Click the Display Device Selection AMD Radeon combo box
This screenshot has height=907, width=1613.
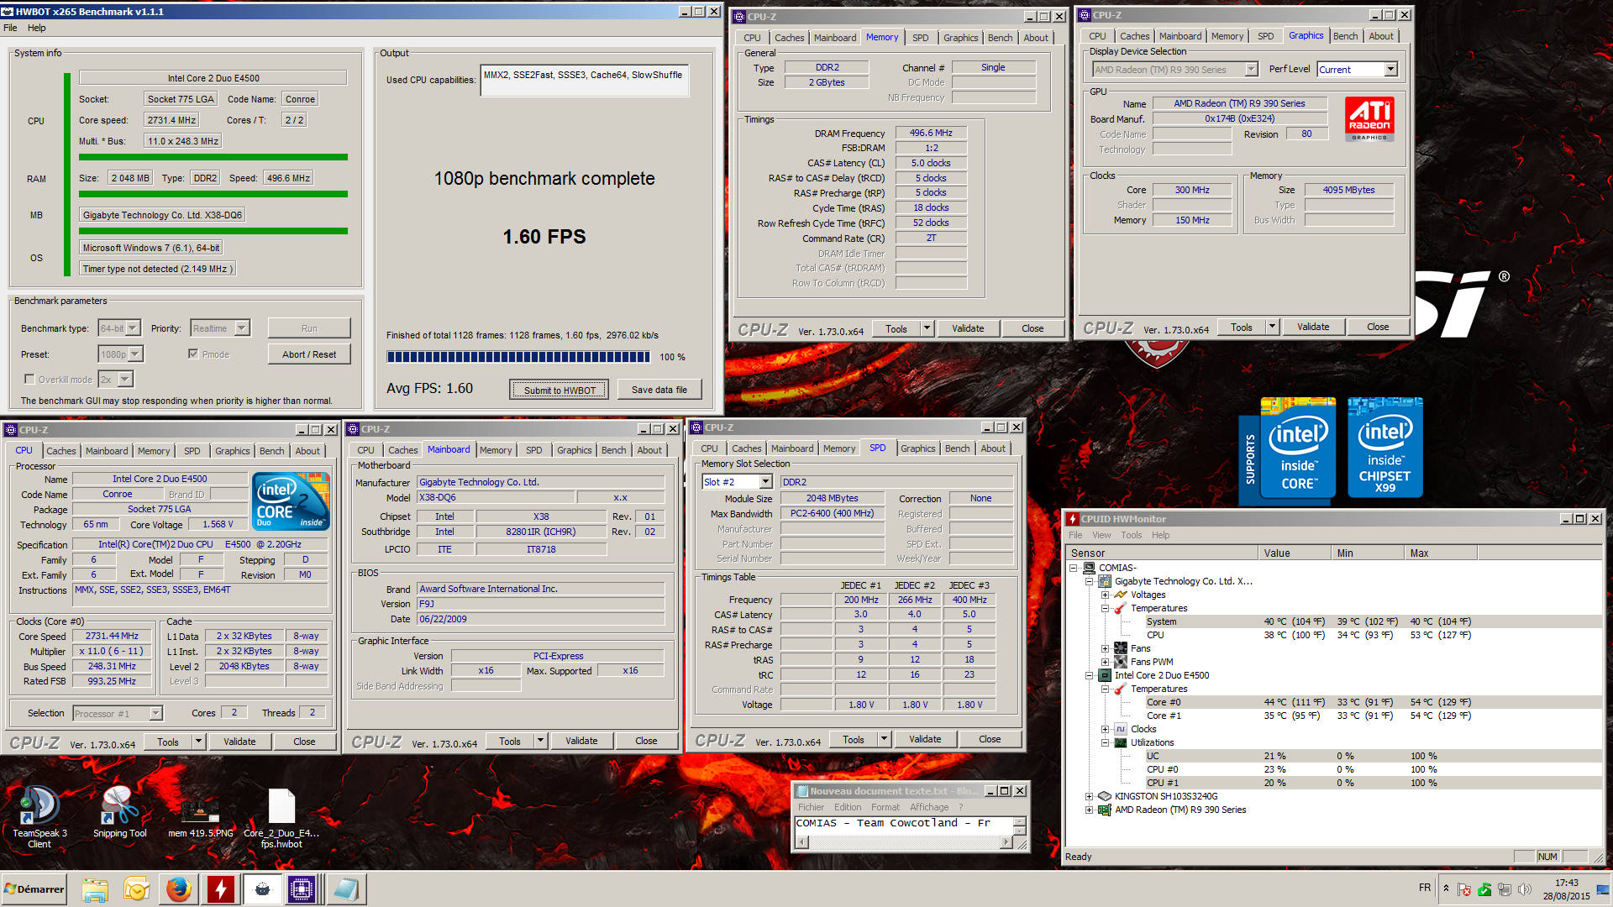(1174, 70)
